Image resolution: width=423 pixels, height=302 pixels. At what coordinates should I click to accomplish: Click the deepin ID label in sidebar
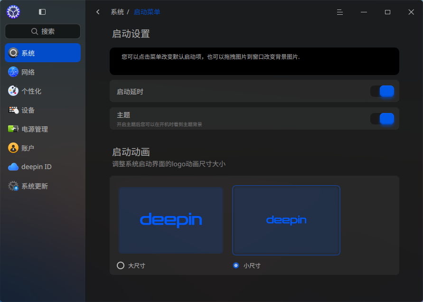pyautogui.click(x=37, y=167)
